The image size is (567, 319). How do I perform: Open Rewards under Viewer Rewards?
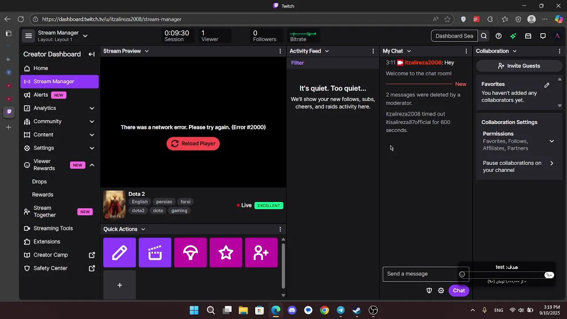click(43, 195)
